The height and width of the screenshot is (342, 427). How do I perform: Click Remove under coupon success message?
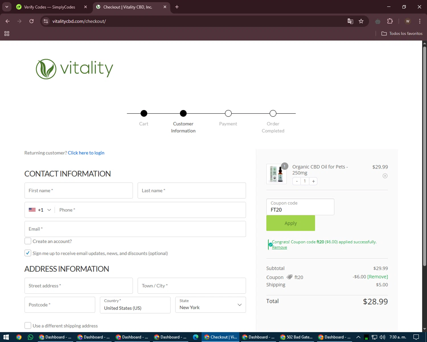[280, 247]
